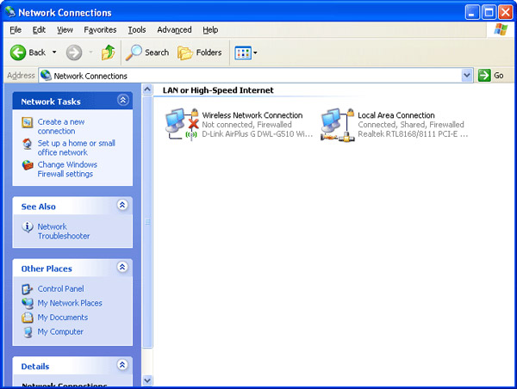This screenshot has height=389, width=517.
Task: Collapse the Other Places panel
Action: pyautogui.click(x=122, y=269)
